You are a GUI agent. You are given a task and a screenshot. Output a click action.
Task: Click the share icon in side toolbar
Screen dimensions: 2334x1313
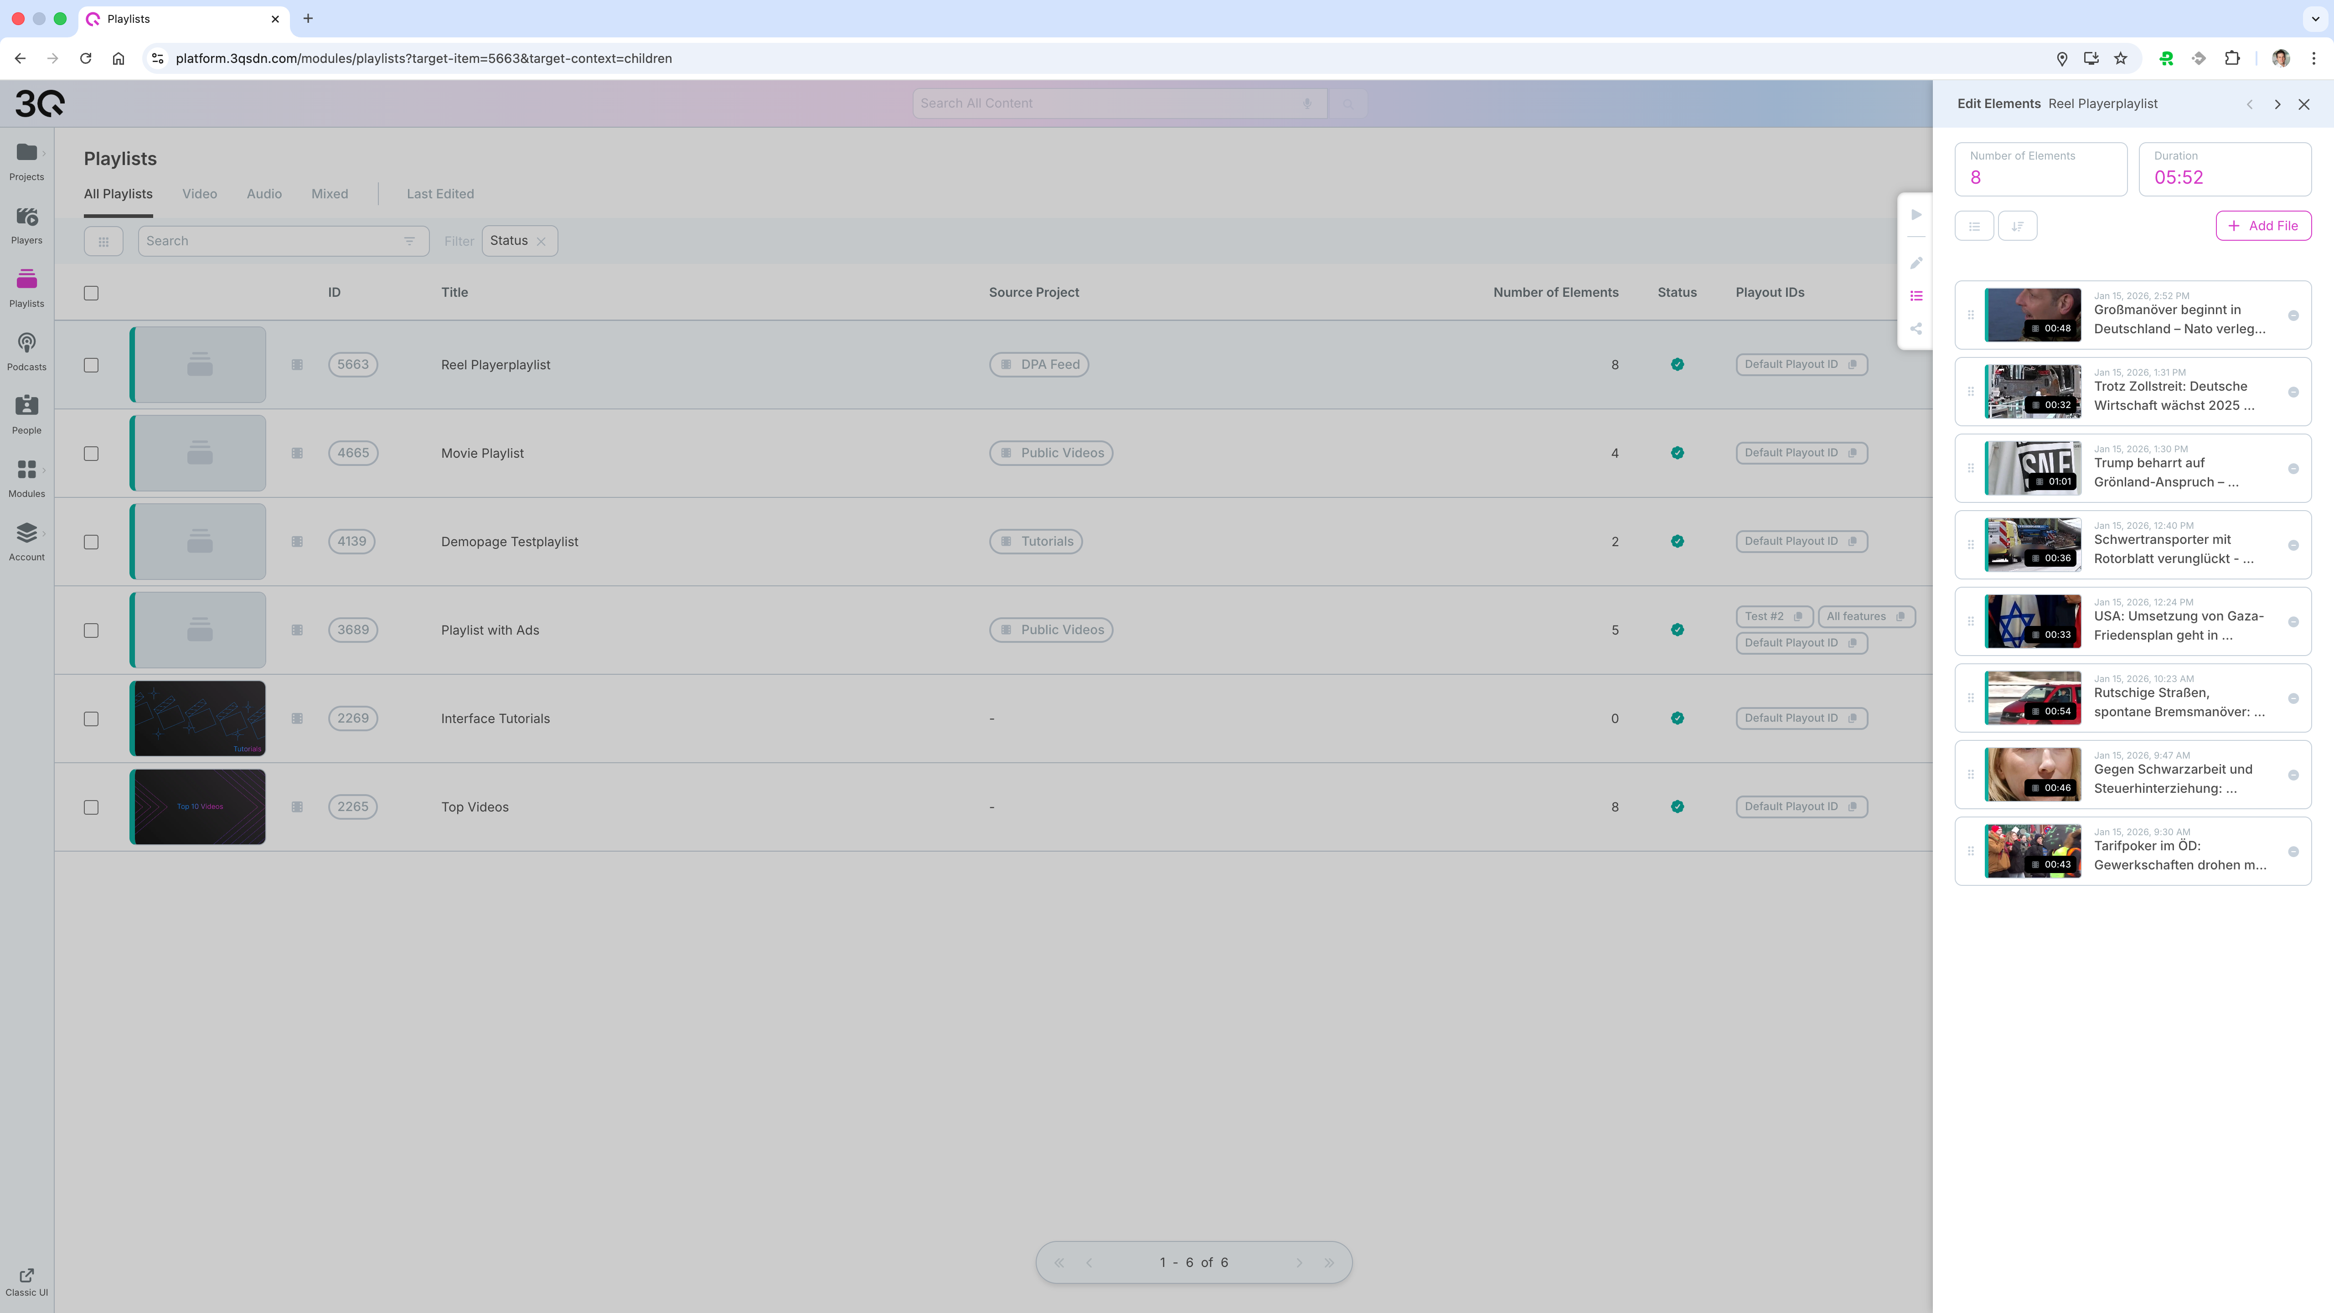tap(1916, 329)
